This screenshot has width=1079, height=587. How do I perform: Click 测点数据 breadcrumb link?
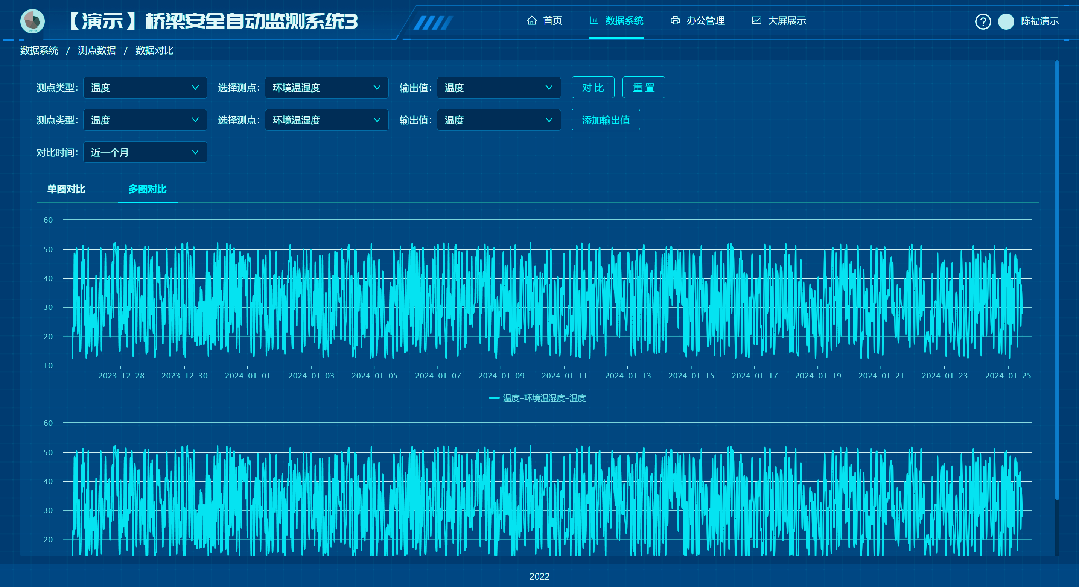click(97, 50)
